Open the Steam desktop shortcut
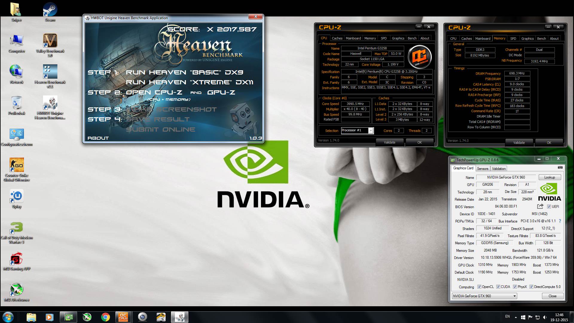 tap(50, 12)
